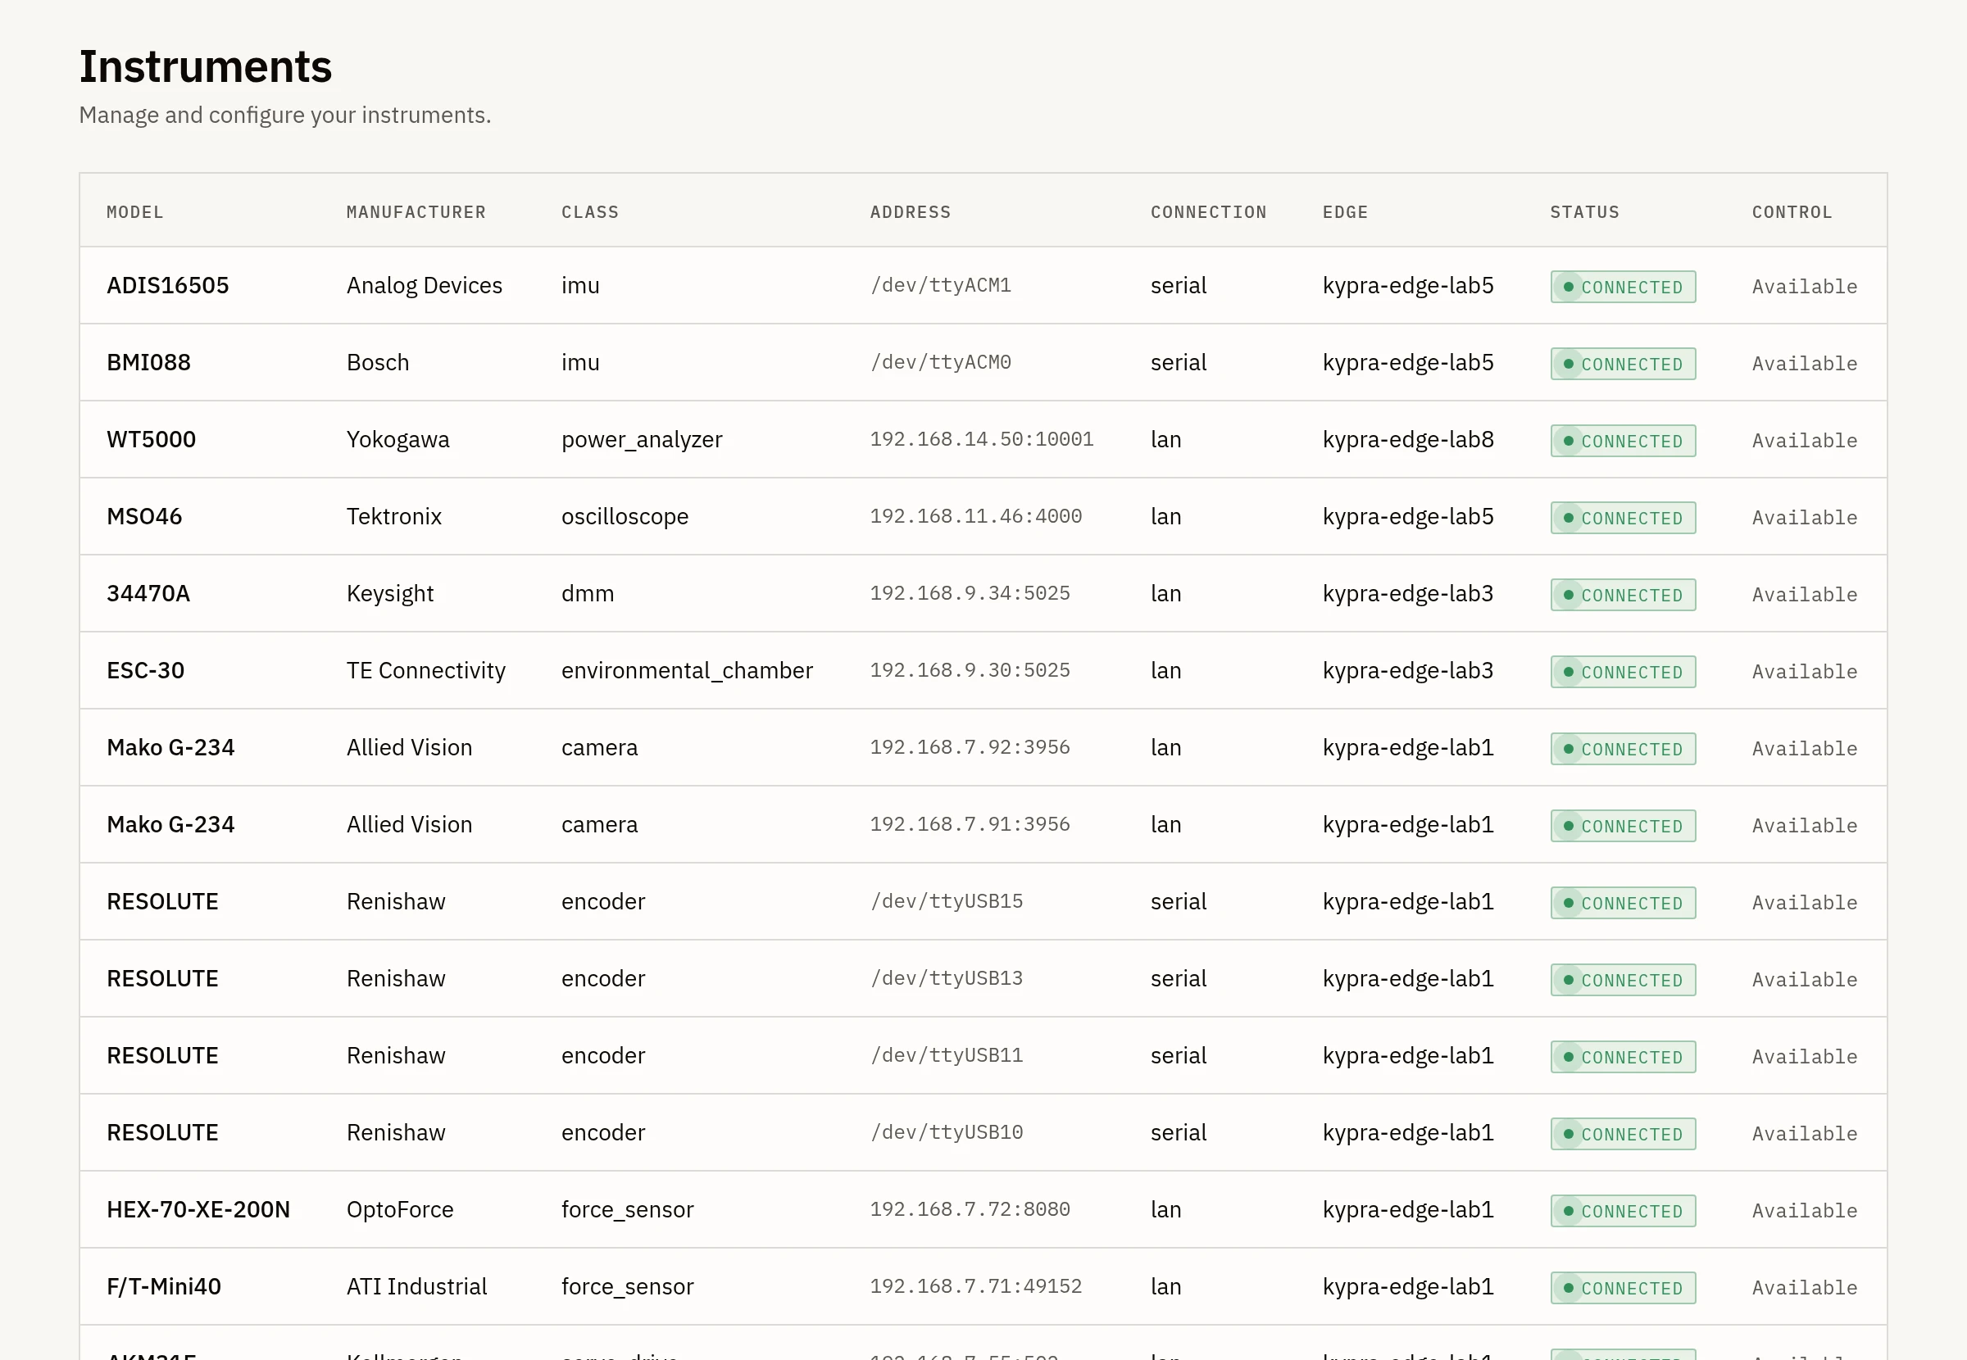Click address /dev/ttyACM0

click(x=940, y=363)
